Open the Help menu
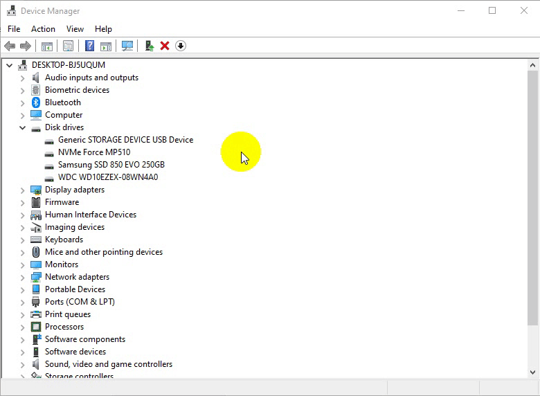This screenshot has height=396, width=540. [x=103, y=29]
